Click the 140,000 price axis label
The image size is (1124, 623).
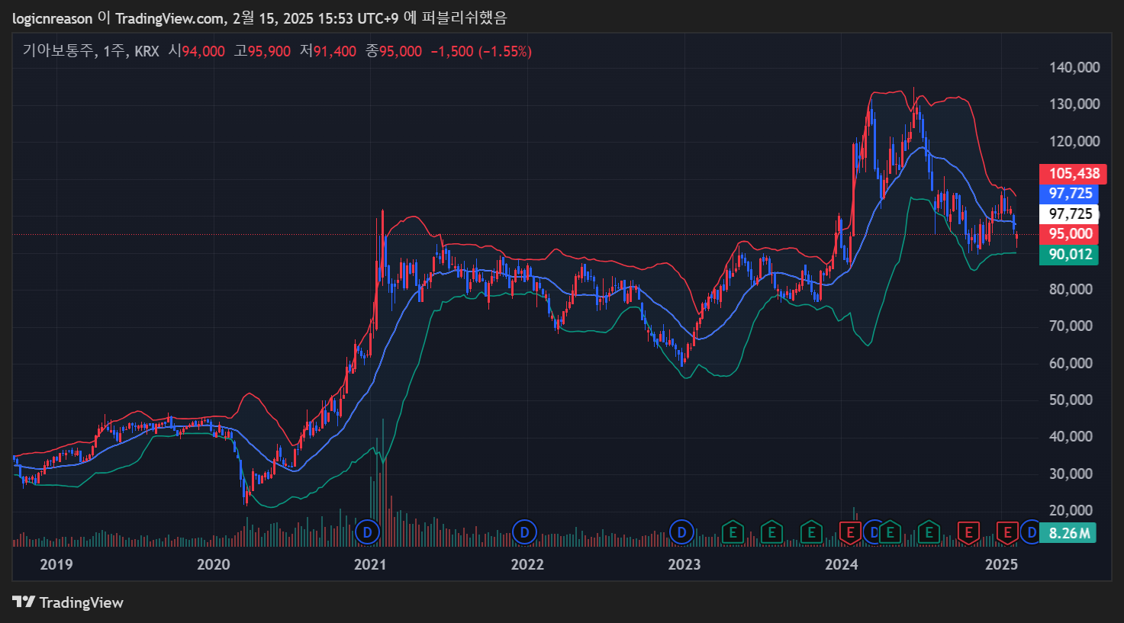pos(1074,68)
